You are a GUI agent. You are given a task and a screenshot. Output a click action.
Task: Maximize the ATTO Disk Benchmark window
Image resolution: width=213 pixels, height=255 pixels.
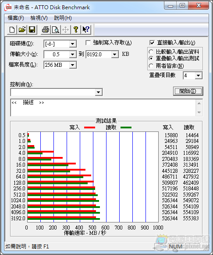[182, 6]
